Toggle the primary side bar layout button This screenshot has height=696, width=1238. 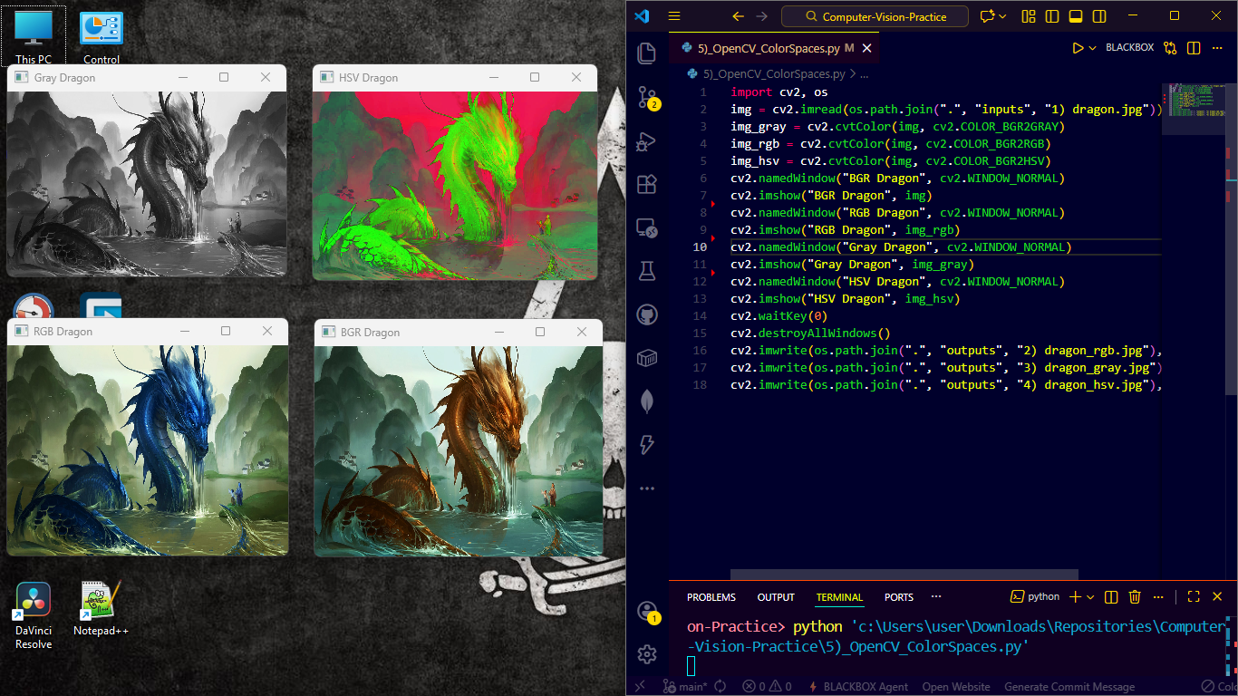tap(1051, 16)
